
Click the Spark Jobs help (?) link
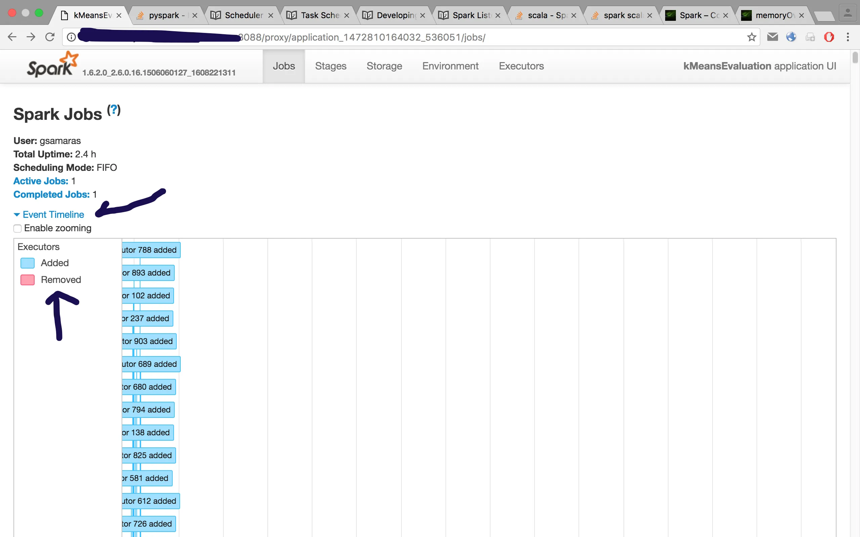pyautogui.click(x=114, y=110)
